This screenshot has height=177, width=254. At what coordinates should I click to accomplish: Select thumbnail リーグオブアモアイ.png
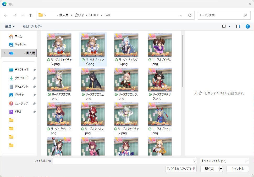(x=93, y=45)
